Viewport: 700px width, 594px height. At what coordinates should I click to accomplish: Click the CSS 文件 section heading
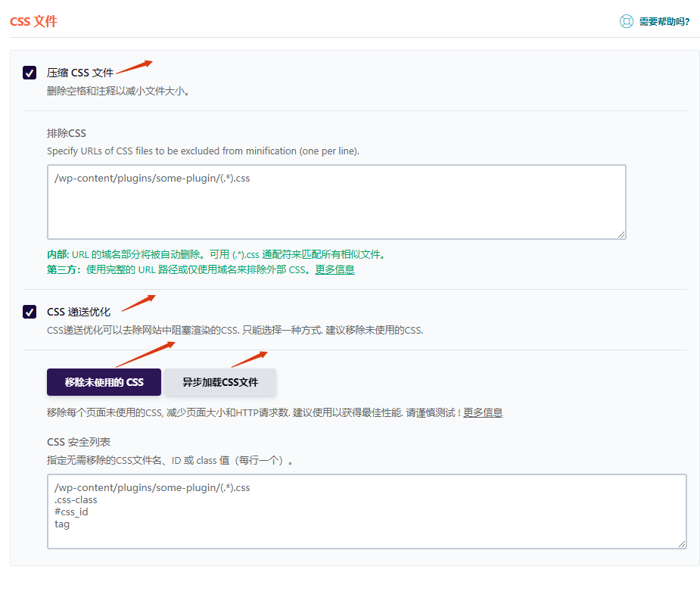pyautogui.click(x=33, y=21)
